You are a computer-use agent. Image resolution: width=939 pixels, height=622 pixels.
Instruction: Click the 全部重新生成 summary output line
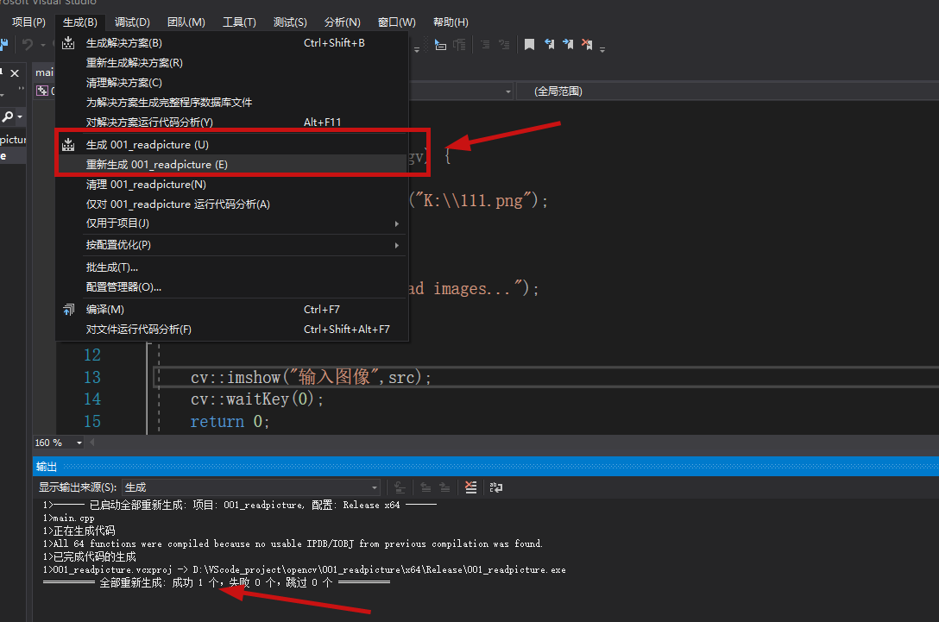coord(216,582)
